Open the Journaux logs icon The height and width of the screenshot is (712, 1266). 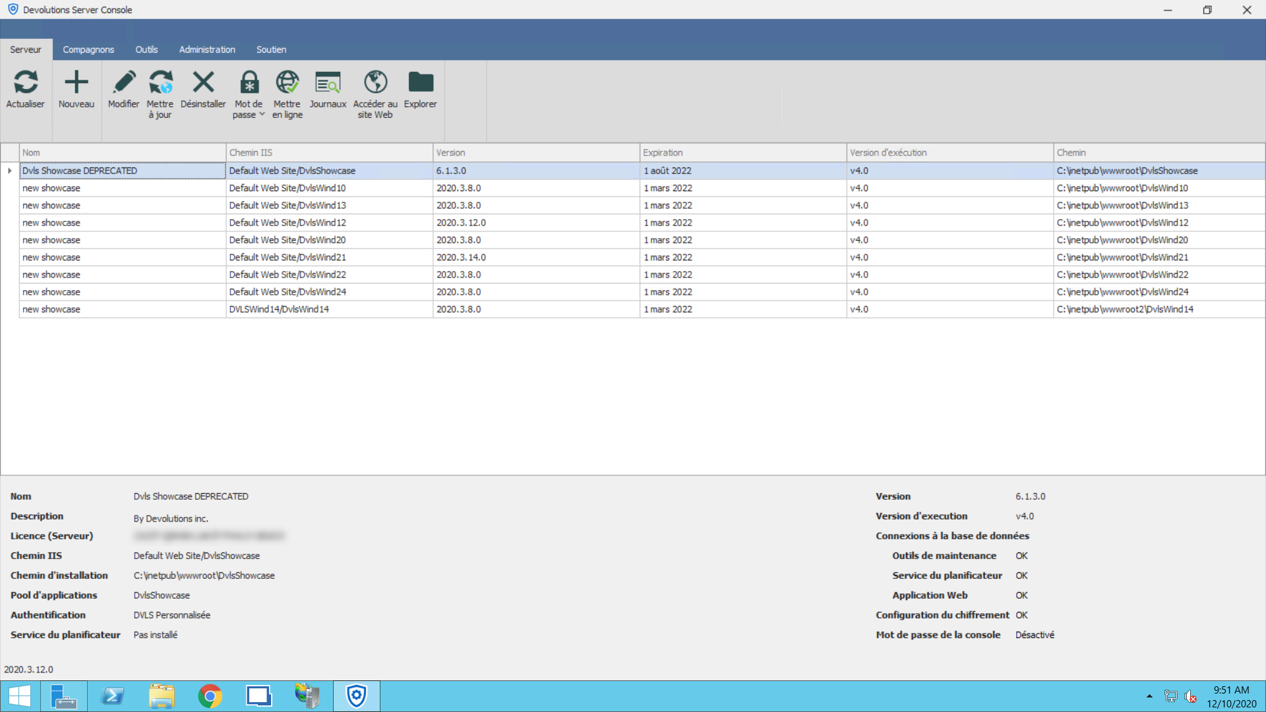(328, 83)
